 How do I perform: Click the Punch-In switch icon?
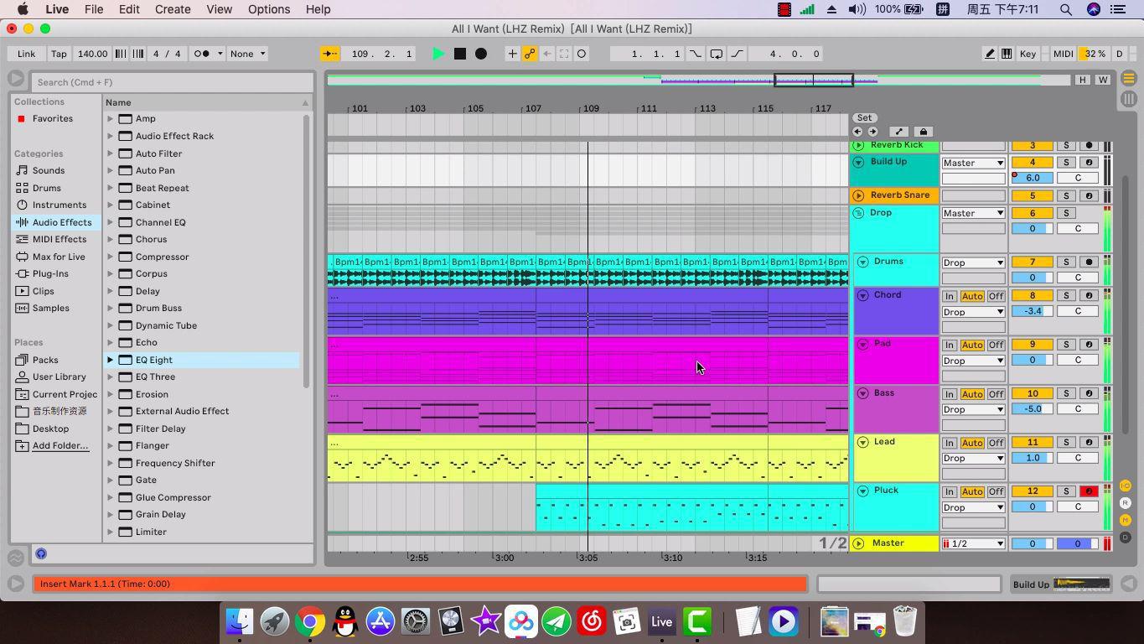(696, 54)
